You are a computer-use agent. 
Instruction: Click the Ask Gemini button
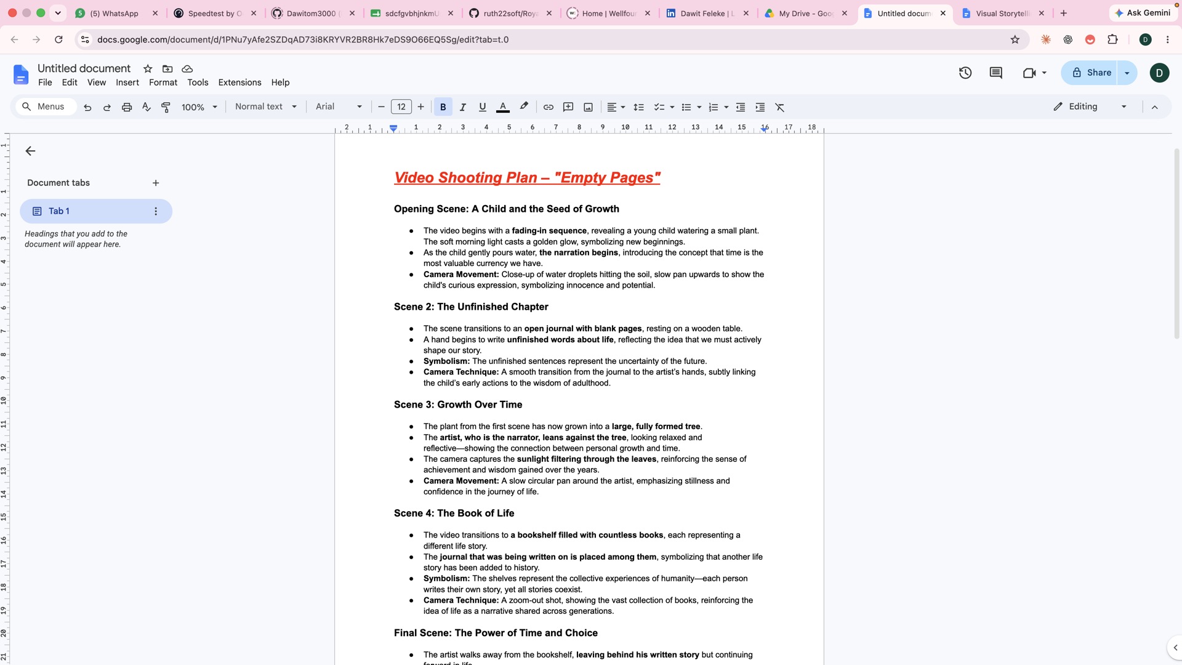[1143, 13]
